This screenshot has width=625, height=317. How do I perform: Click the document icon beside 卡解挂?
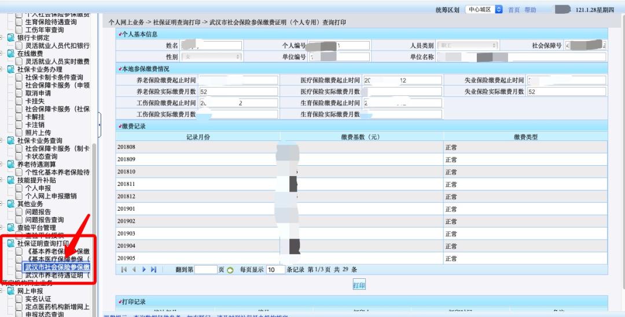[19, 117]
